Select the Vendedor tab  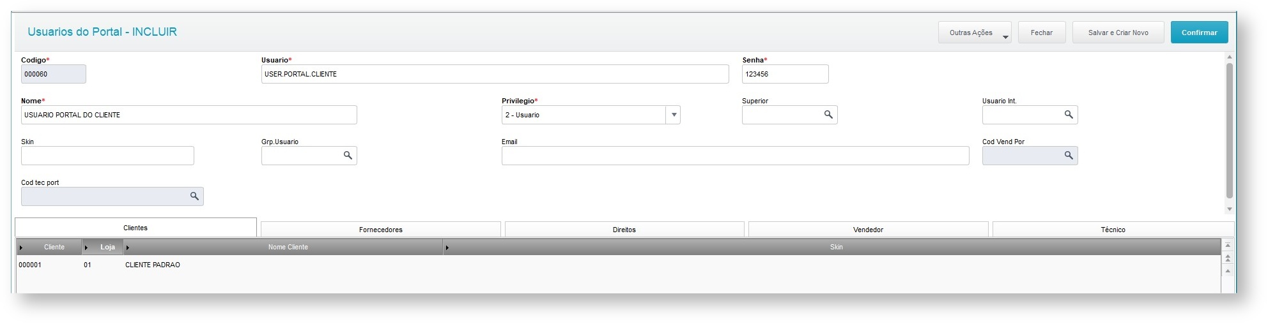click(868, 230)
